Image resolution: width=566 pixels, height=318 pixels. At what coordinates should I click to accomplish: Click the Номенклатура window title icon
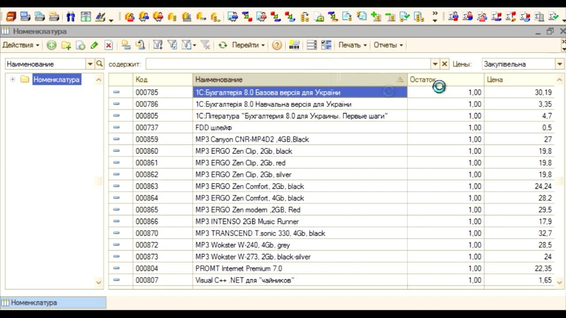(x=5, y=31)
